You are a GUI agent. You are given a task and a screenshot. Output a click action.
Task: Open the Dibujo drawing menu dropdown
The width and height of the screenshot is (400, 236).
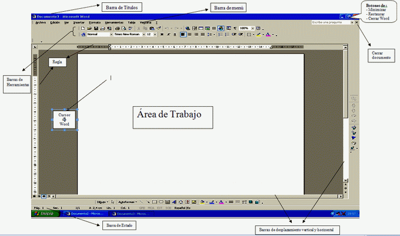pyautogui.click(x=102, y=202)
